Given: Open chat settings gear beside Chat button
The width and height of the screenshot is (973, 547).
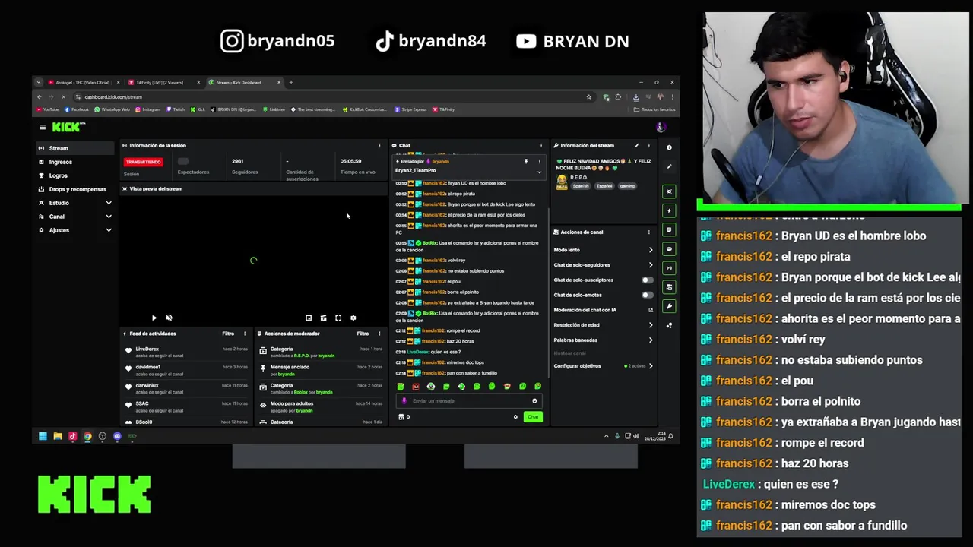Looking at the screenshot, I should click(515, 416).
